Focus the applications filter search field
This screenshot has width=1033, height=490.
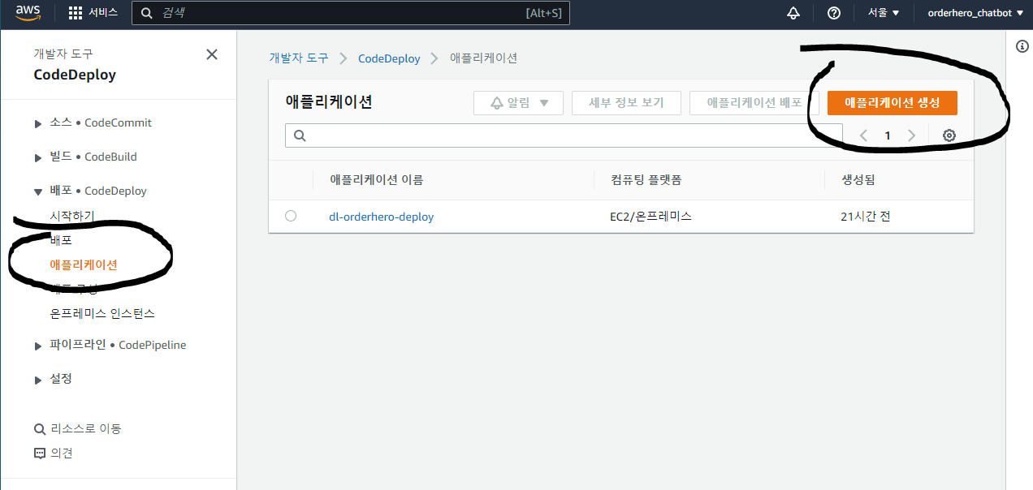pos(564,135)
